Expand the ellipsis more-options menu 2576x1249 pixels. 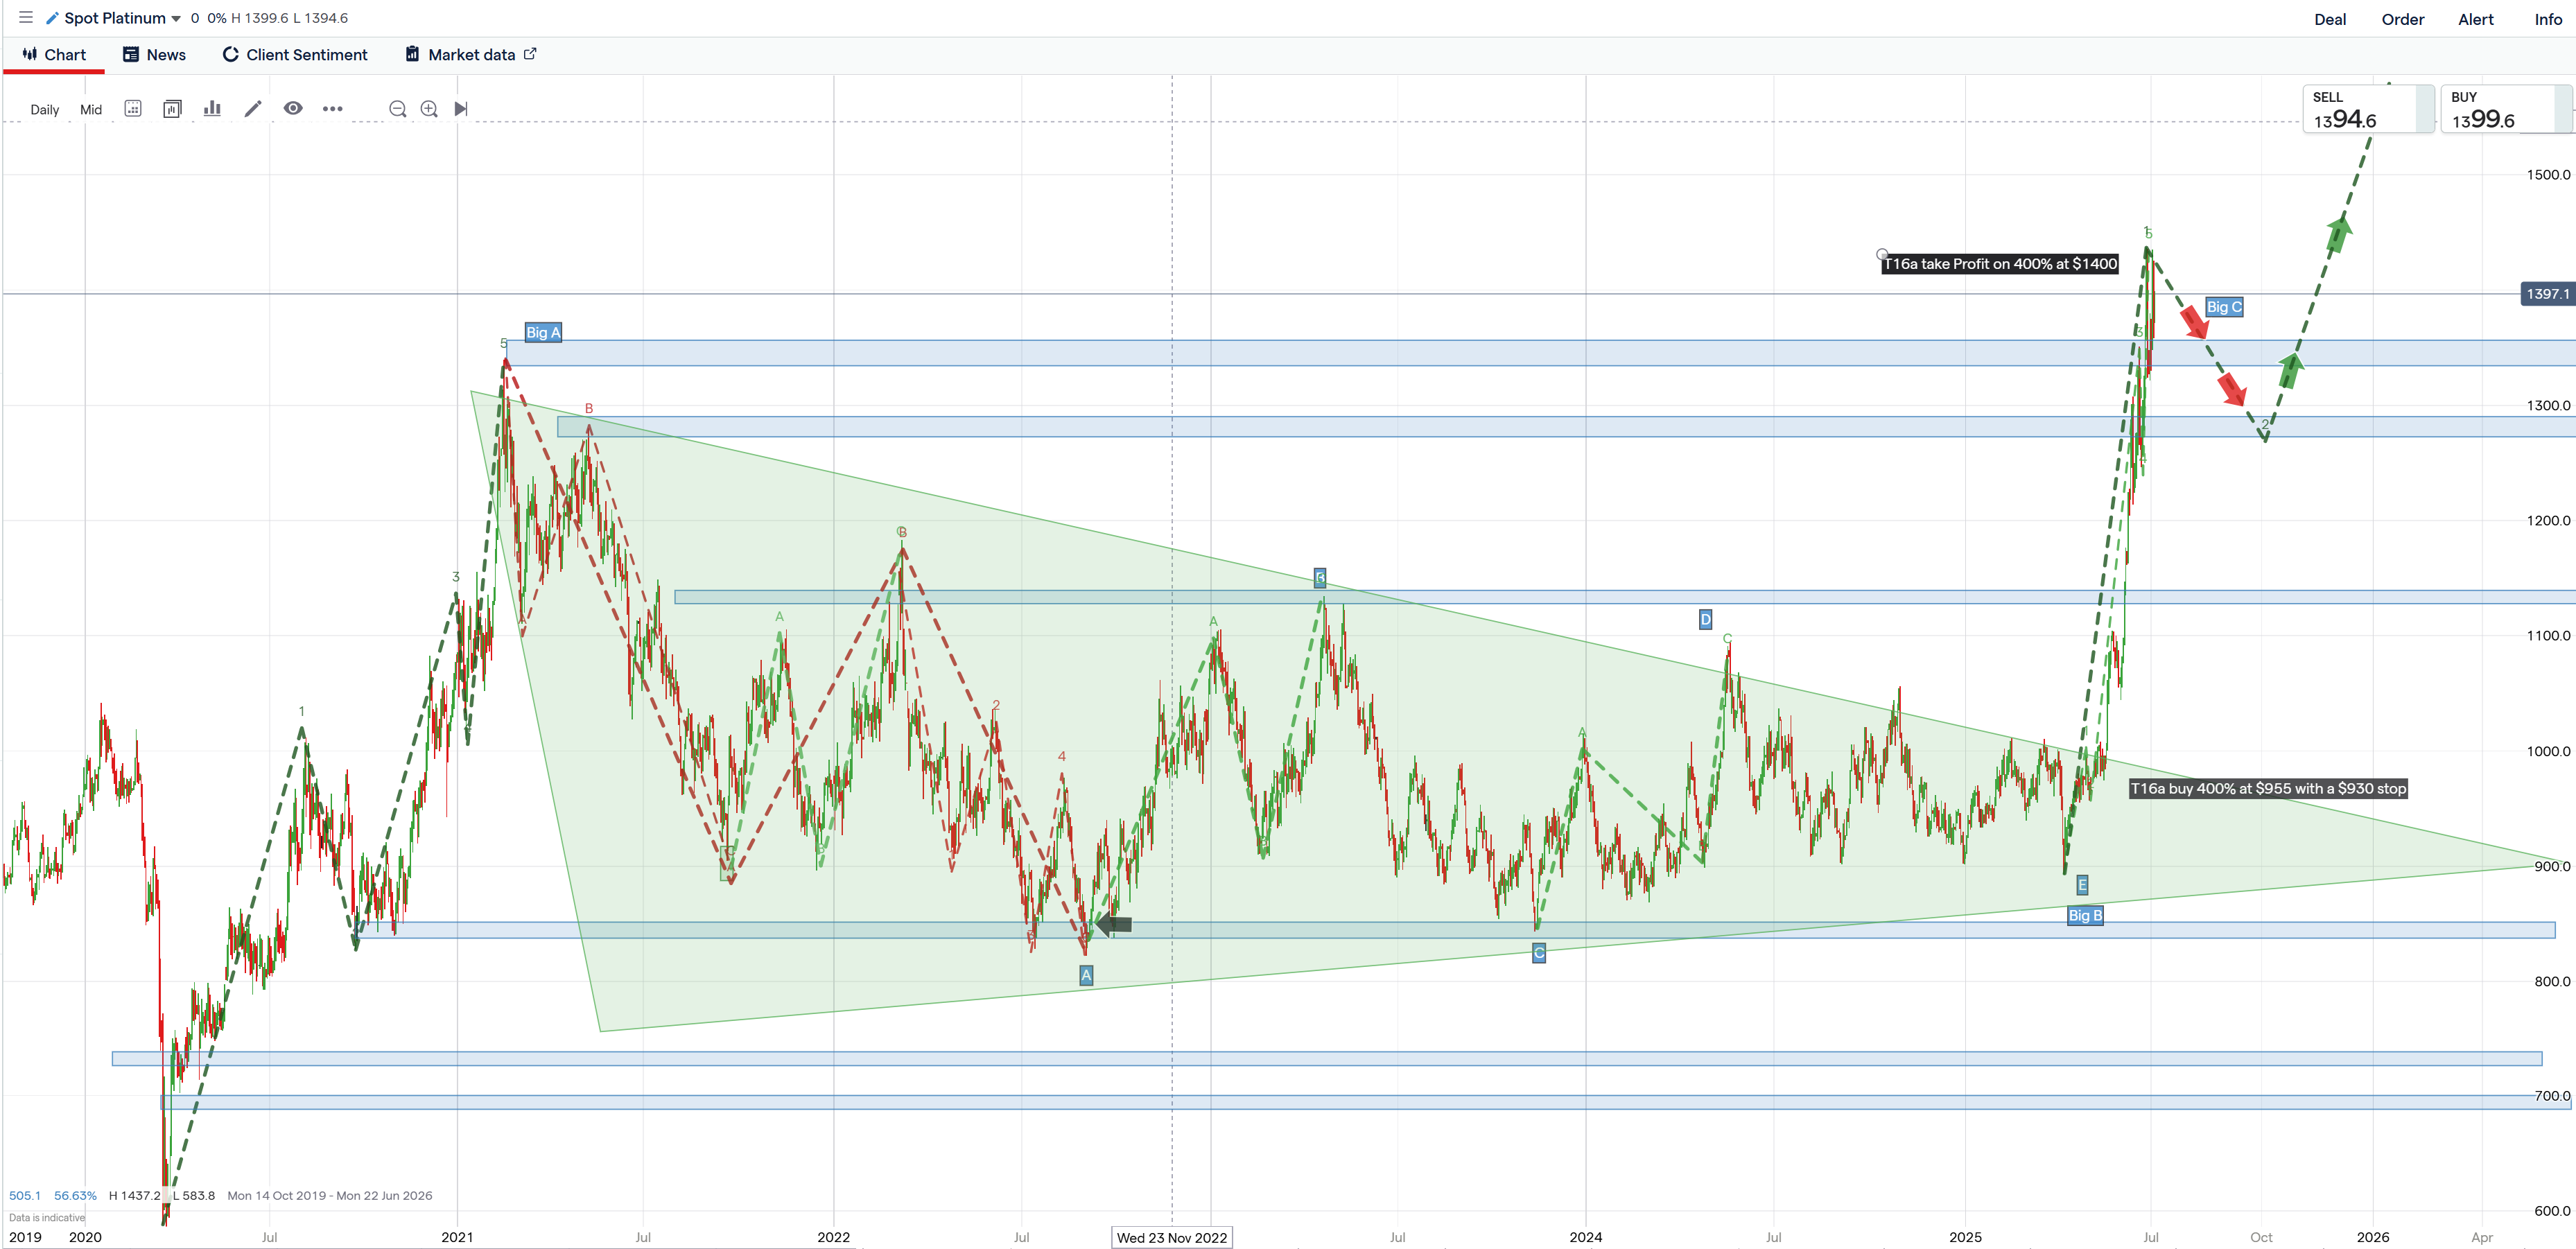tap(333, 108)
